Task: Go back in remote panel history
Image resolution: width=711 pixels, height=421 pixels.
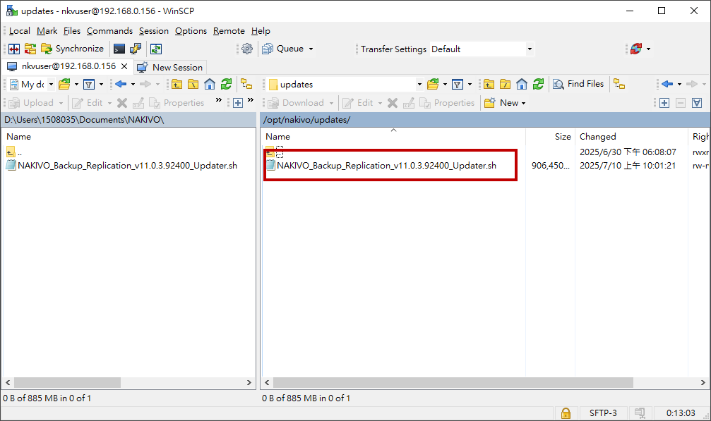Action: [x=667, y=84]
